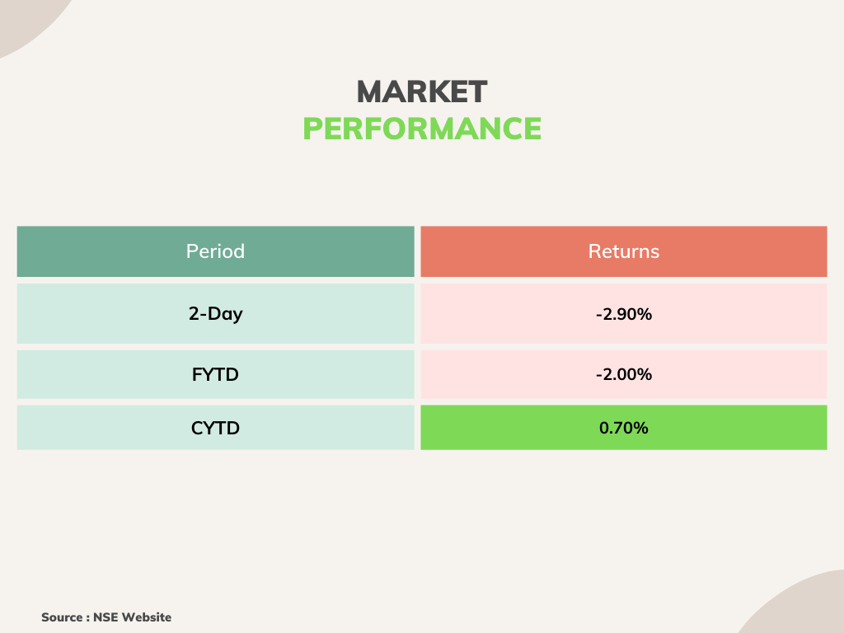Click the NSE text in the footer

pyautogui.click(x=105, y=617)
